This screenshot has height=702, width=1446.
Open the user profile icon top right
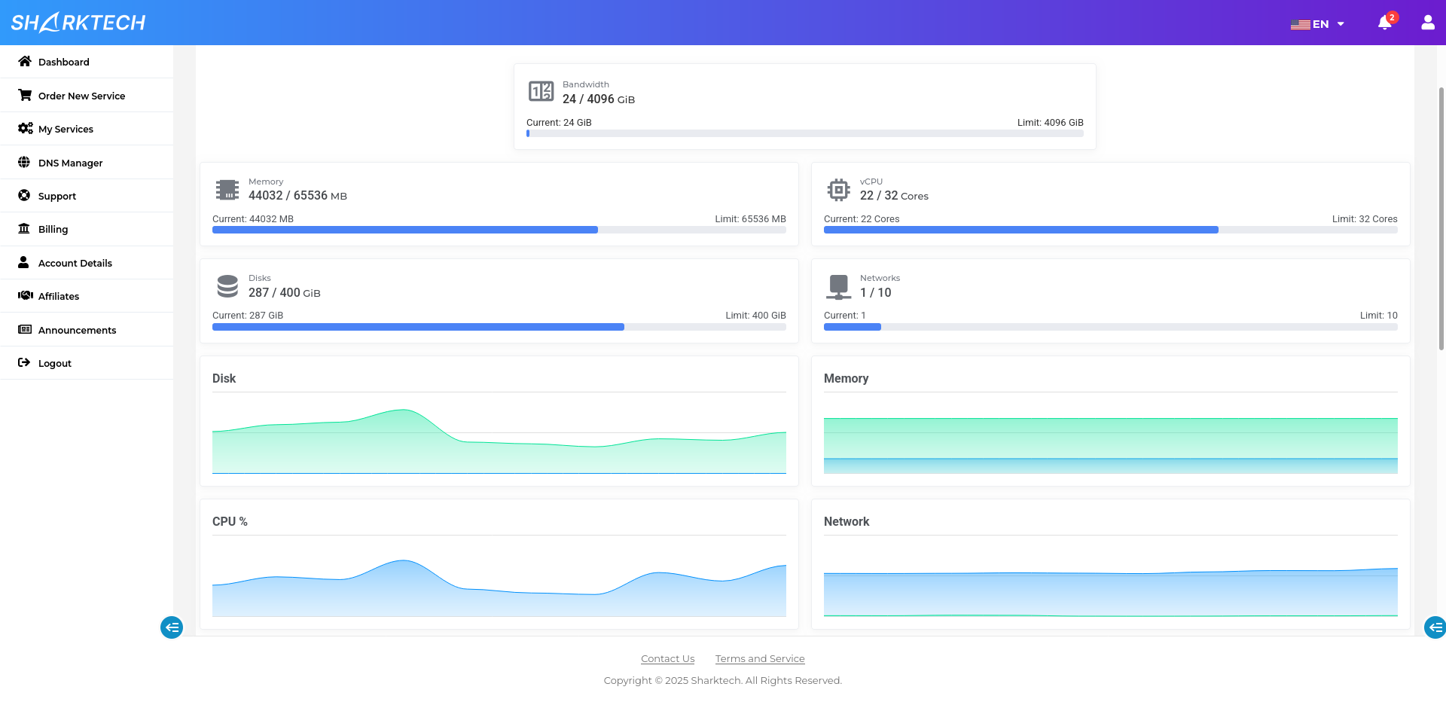click(x=1428, y=23)
